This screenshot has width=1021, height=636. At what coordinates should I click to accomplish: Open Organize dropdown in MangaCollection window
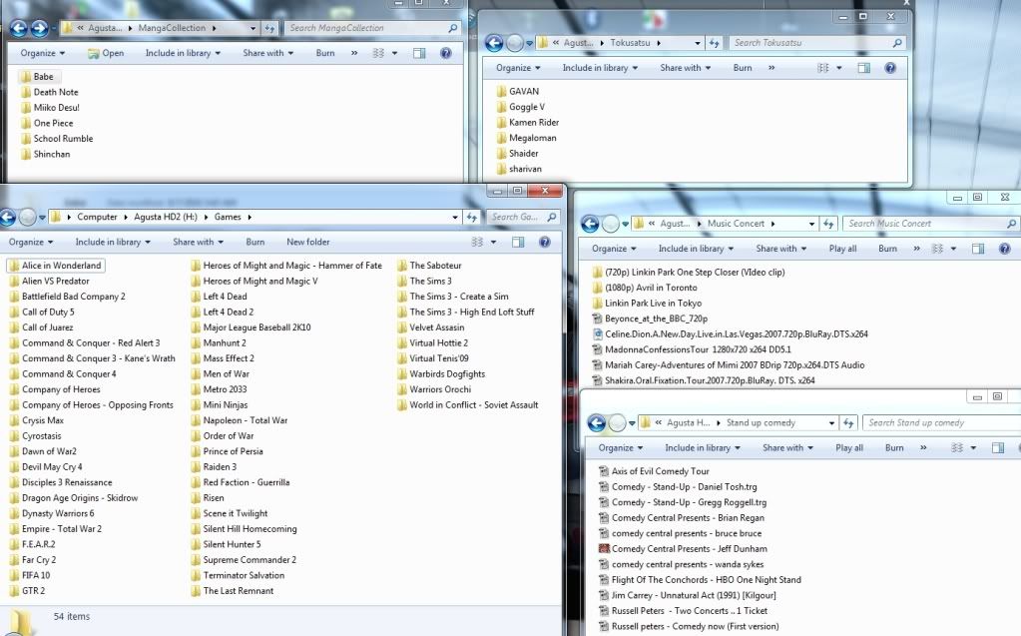point(43,54)
